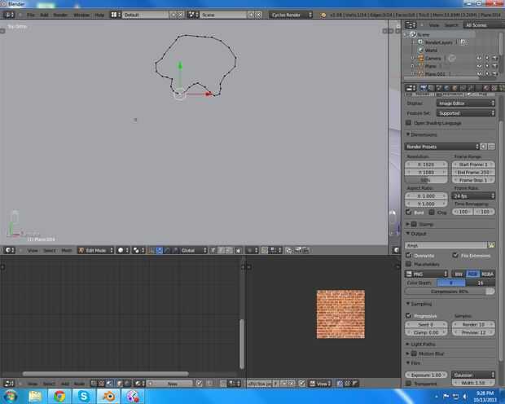Enable face select mode icon
The width and height of the screenshot is (505, 404).
229,250
